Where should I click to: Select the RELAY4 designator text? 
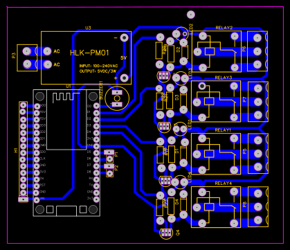[x=223, y=184]
